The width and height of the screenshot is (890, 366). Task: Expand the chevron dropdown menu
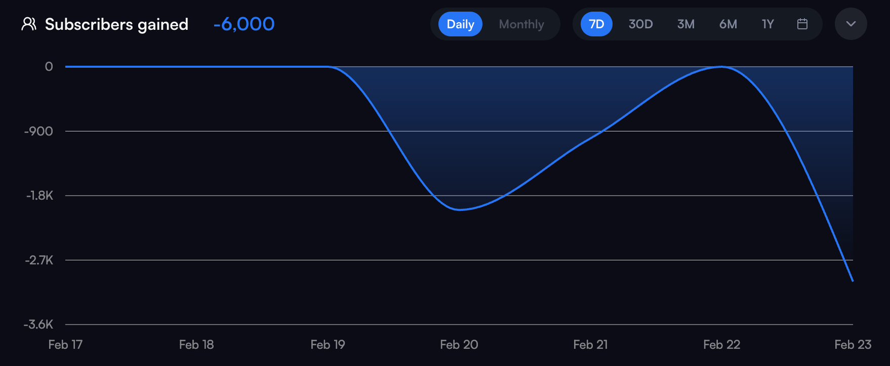[x=851, y=24]
